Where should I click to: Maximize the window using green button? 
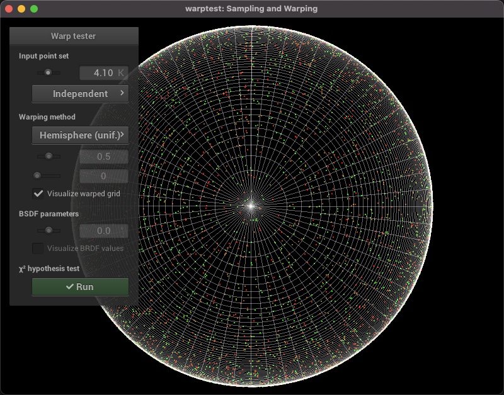pyautogui.click(x=34, y=9)
